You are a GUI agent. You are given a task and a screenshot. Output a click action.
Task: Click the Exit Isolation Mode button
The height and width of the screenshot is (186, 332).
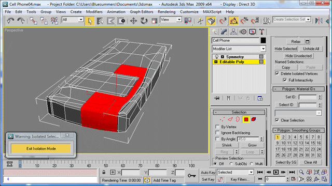(41, 148)
